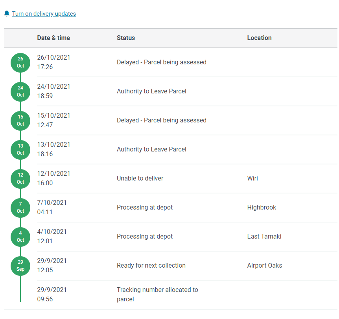This screenshot has height=319, width=339.
Task: Click the 15 Oct 'Delayed - Parcel being assessed' status
Action: click(162, 120)
